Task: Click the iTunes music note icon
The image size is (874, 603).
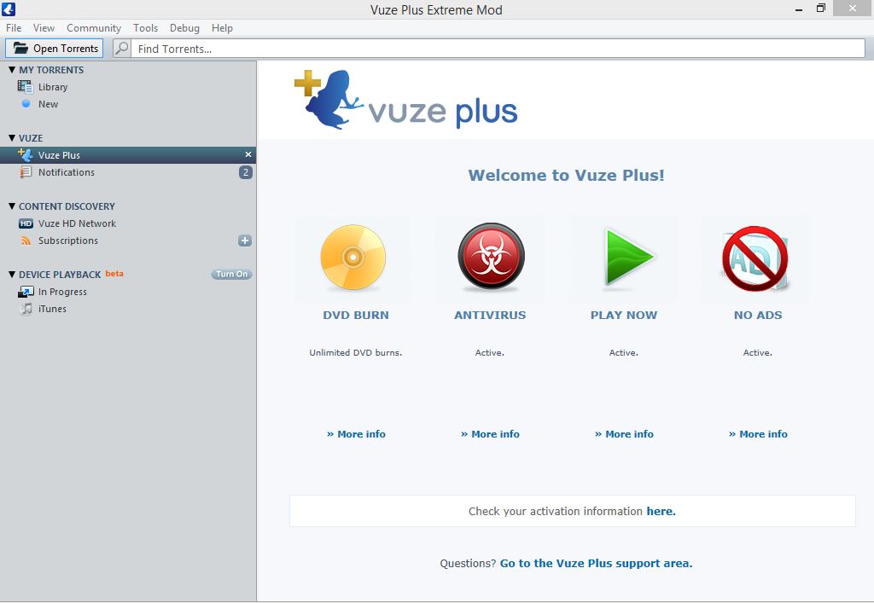Action: [26, 309]
